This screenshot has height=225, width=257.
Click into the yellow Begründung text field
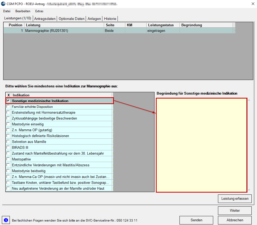(x=202, y=145)
